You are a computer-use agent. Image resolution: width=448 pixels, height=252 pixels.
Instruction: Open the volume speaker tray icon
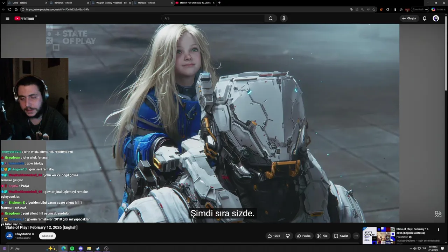point(415,248)
